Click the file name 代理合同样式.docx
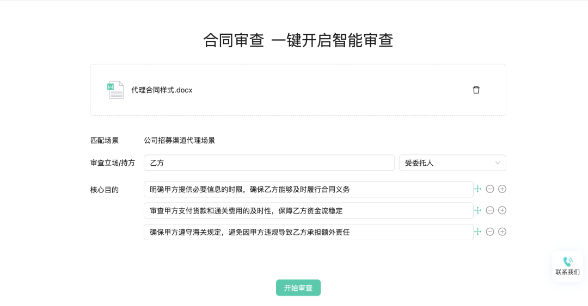Viewport: 588px width, 306px height. tap(162, 90)
